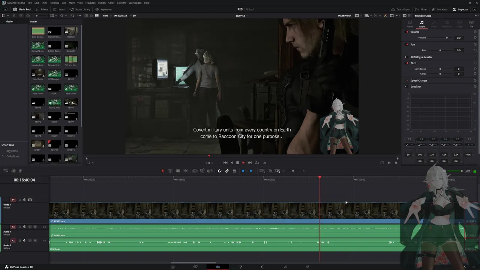Open the Sound Library panel
480x270 pixels.
click(79, 9)
